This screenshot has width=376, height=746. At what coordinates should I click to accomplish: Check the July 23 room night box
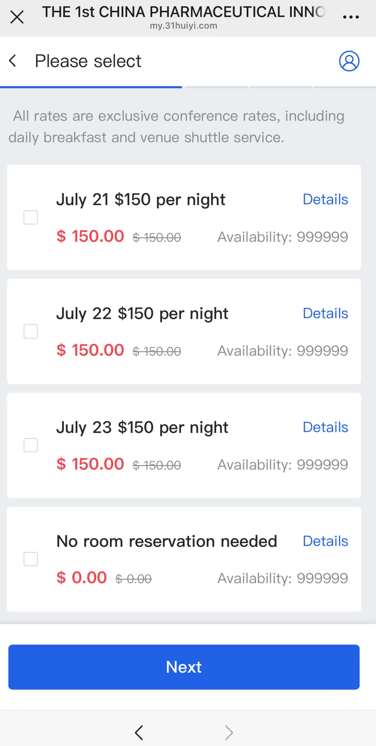pos(31,445)
